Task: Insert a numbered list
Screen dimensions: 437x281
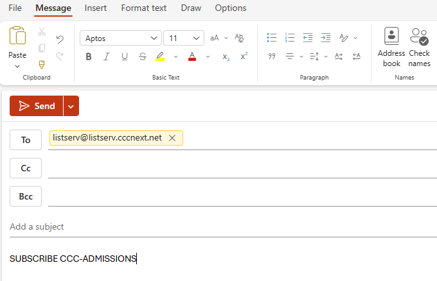Action: (290, 38)
